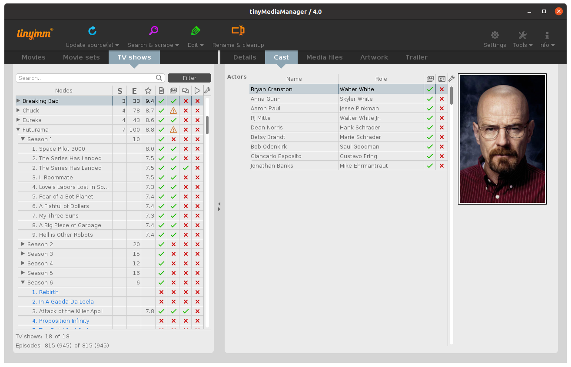Select the Rebirth episode link

click(48, 292)
